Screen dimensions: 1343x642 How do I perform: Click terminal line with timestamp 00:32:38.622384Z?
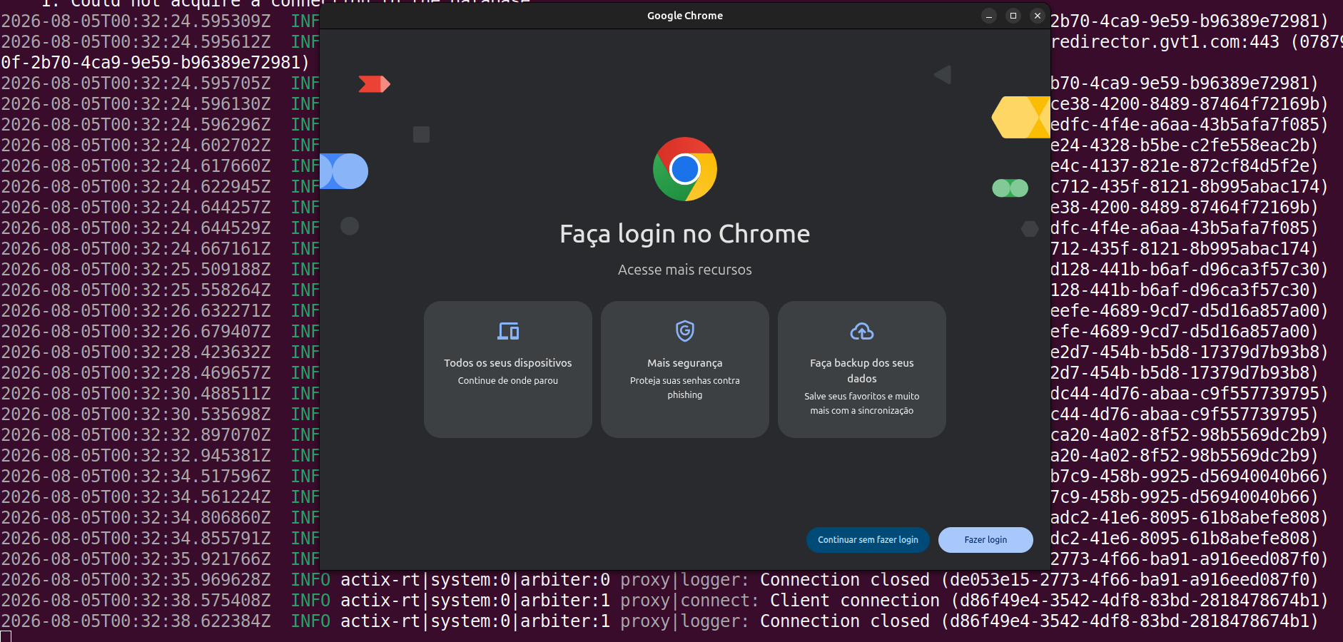coord(659,621)
